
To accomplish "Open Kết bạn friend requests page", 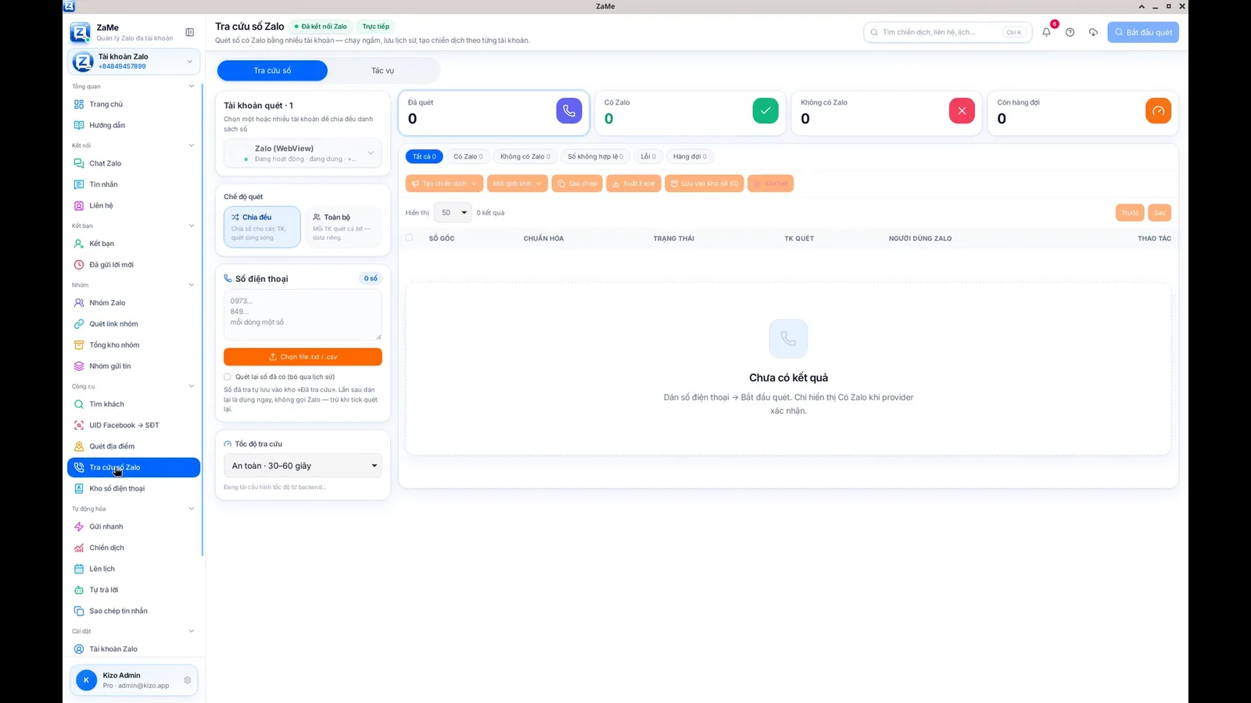I will [x=134, y=244].
